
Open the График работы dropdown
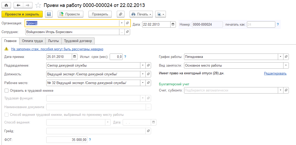(x=281, y=57)
